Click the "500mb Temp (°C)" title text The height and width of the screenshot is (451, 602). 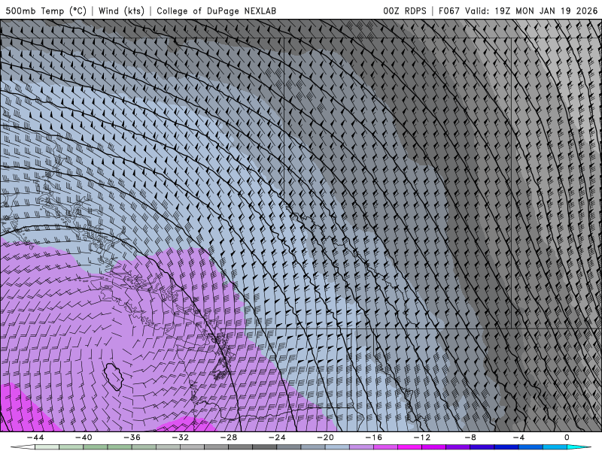click(45, 11)
